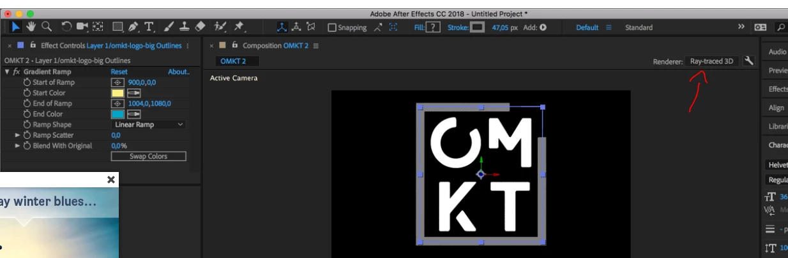
Task: Open the Renderer Ray-traced 3D dropdown
Action: pos(713,61)
